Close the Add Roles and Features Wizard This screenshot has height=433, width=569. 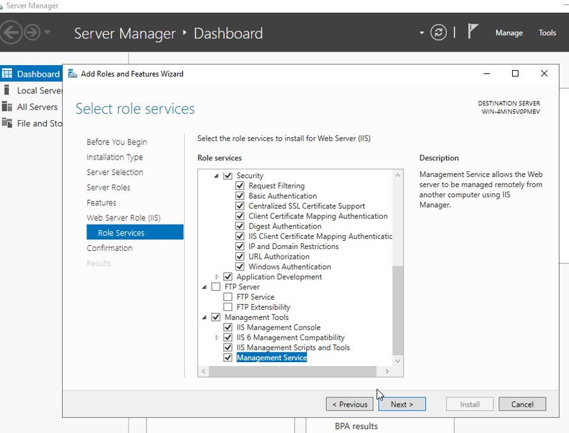pos(544,73)
